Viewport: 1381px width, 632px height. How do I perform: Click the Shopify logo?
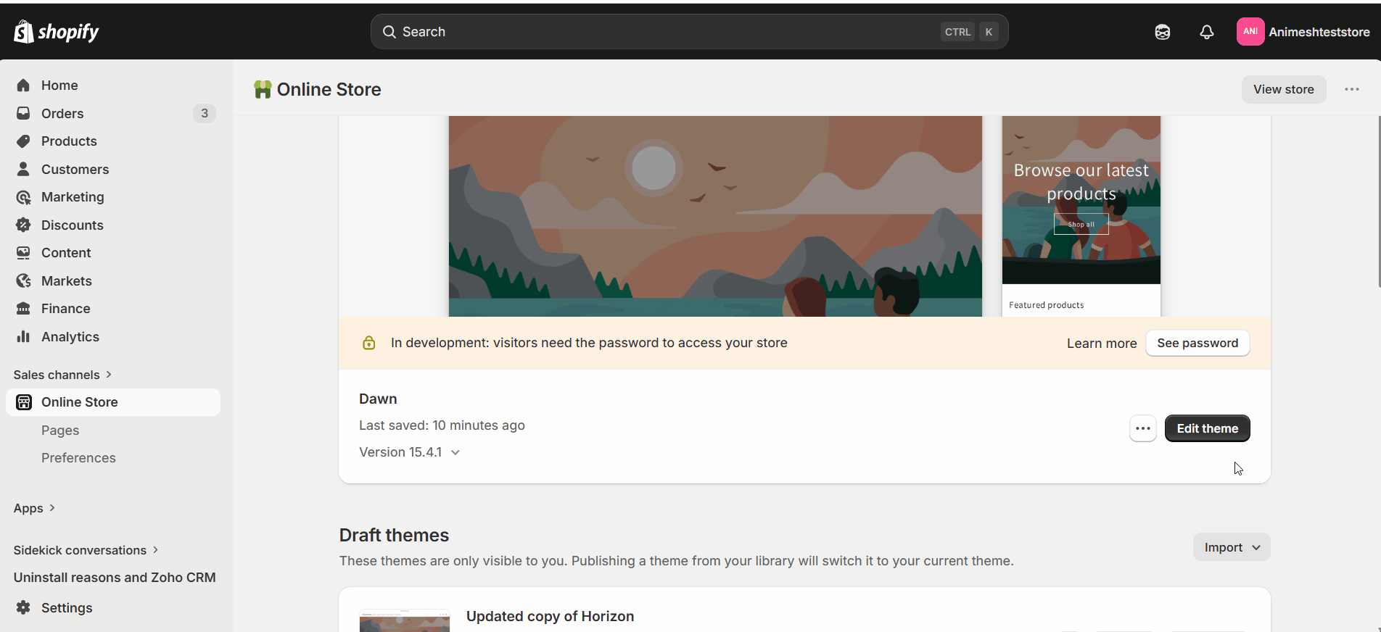point(56,32)
